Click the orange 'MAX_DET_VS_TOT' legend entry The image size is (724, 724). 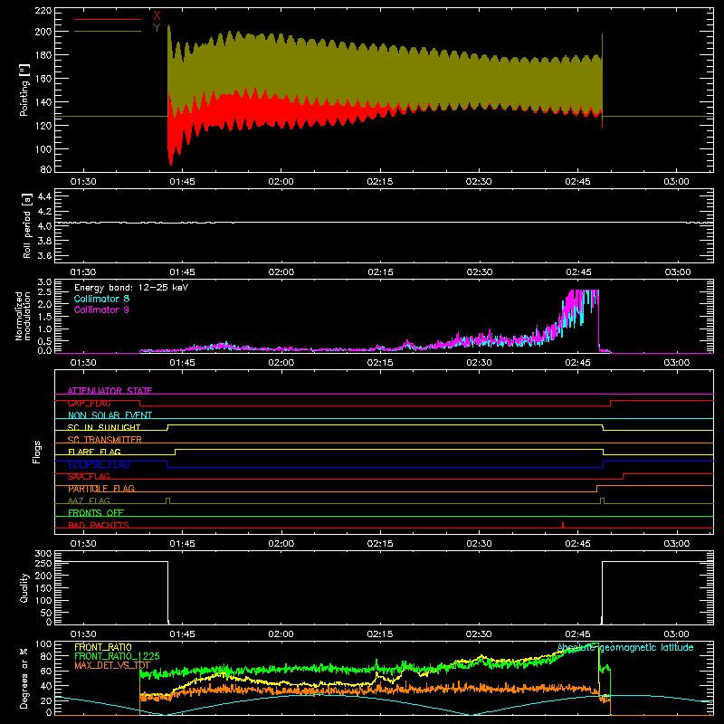(112, 666)
